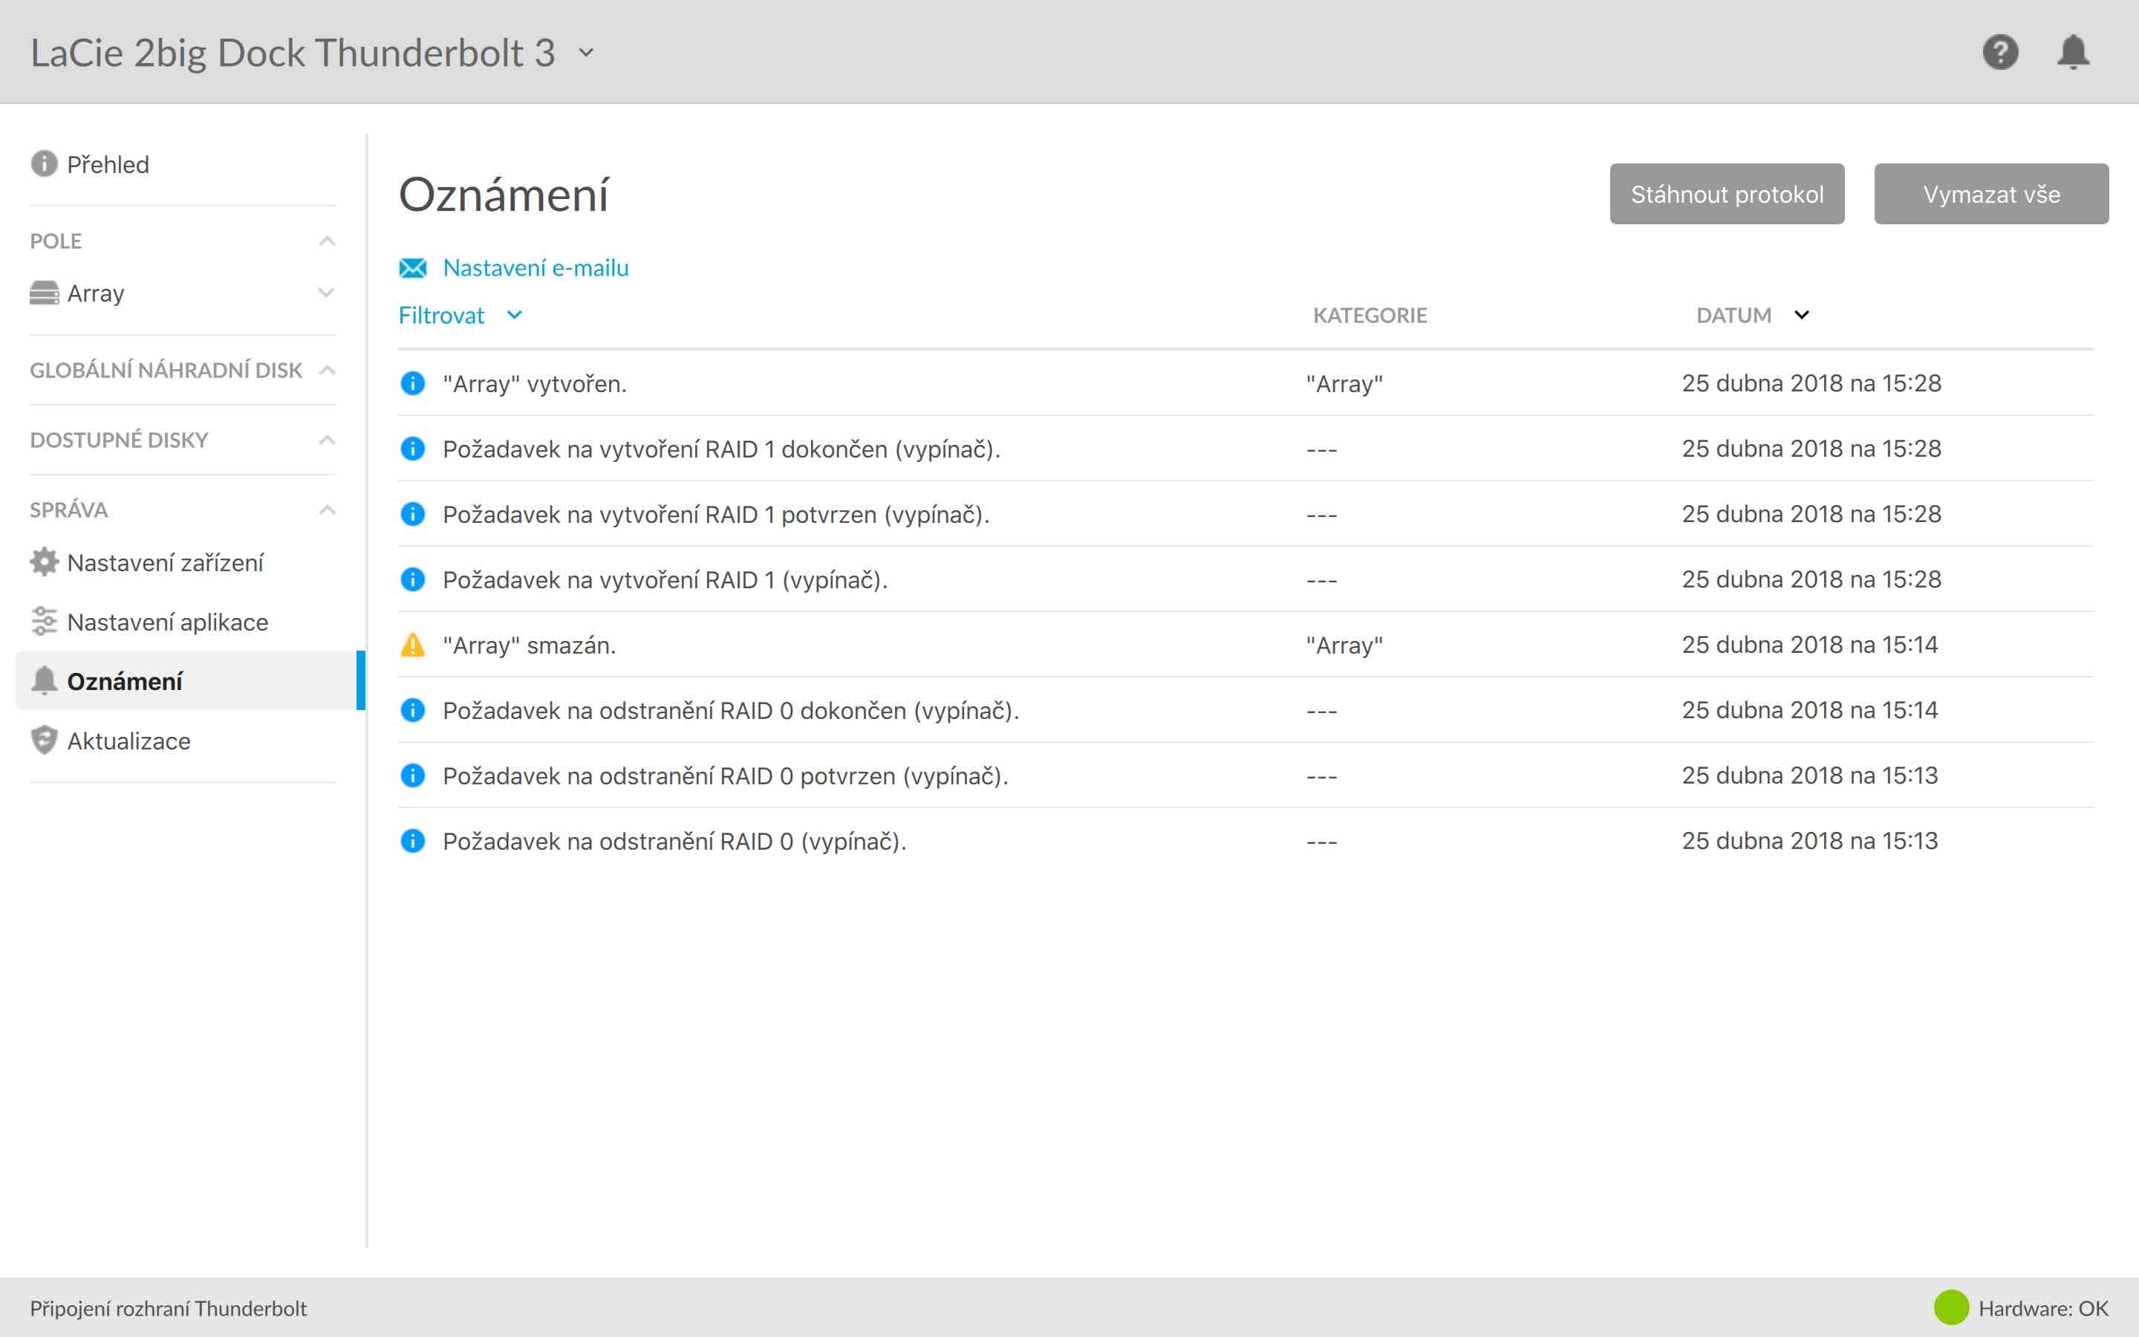
Task: Expand the Array item chevron
Action: (326, 293)
